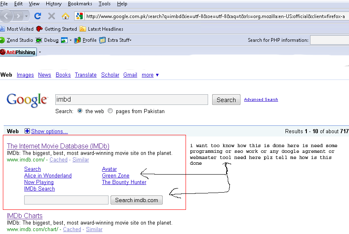
Task: Open the Extra Stuff toolbar menu
Action: [115, 40]
